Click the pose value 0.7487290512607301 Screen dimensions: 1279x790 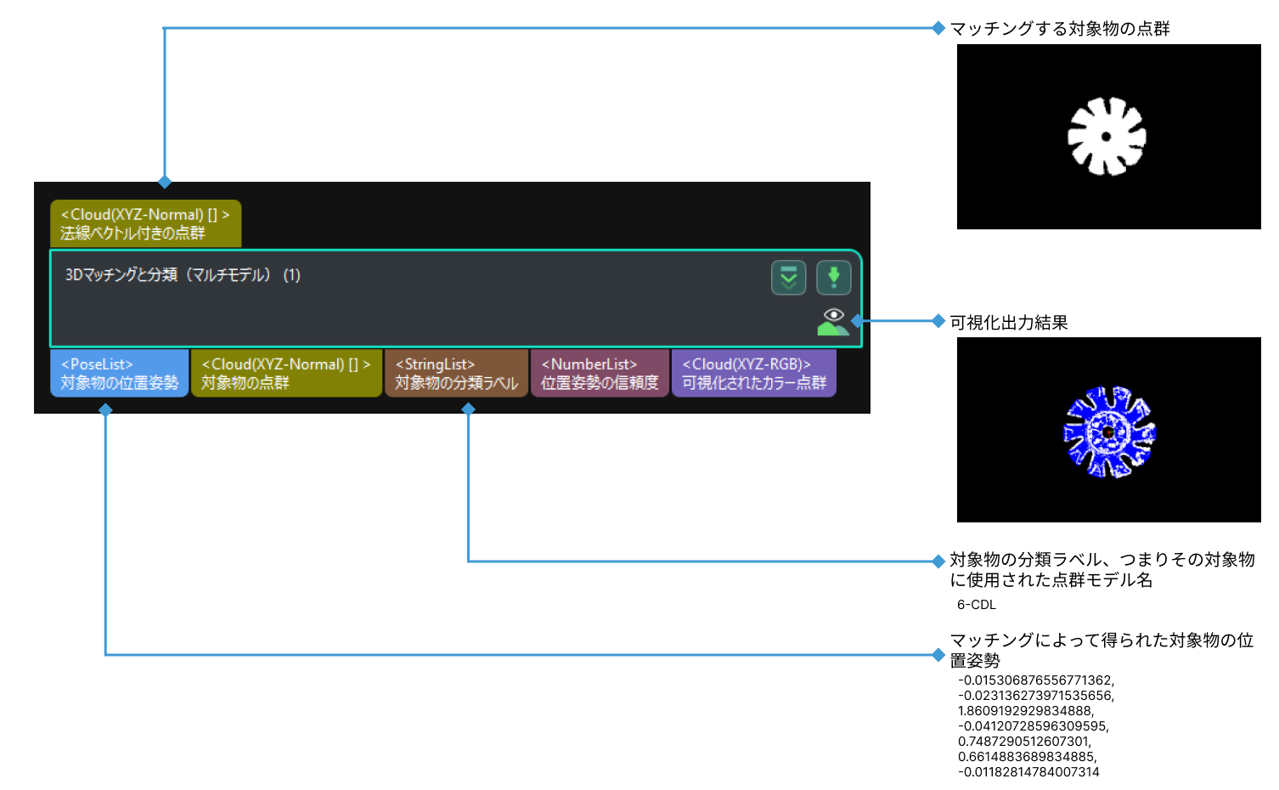click(1024, 742)
